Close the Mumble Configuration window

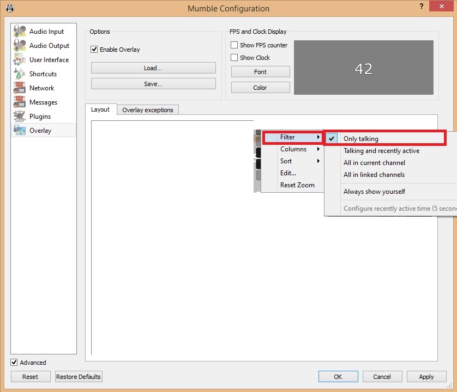(441, 6)
